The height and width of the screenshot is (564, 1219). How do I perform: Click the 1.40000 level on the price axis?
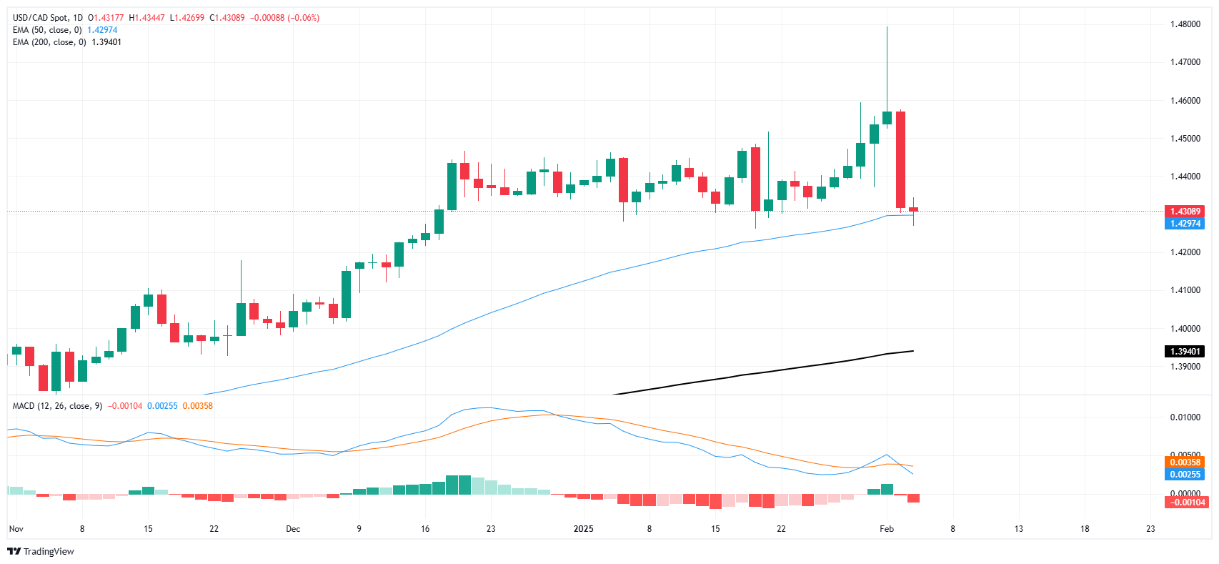(1184, 329)
